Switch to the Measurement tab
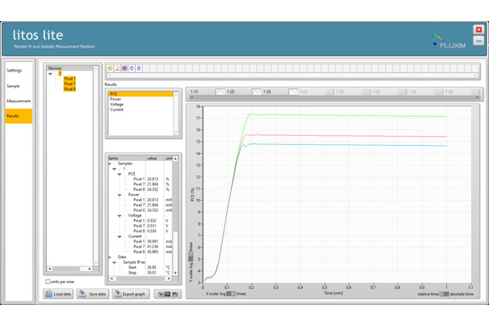The image size is (489, 326). 18,101
